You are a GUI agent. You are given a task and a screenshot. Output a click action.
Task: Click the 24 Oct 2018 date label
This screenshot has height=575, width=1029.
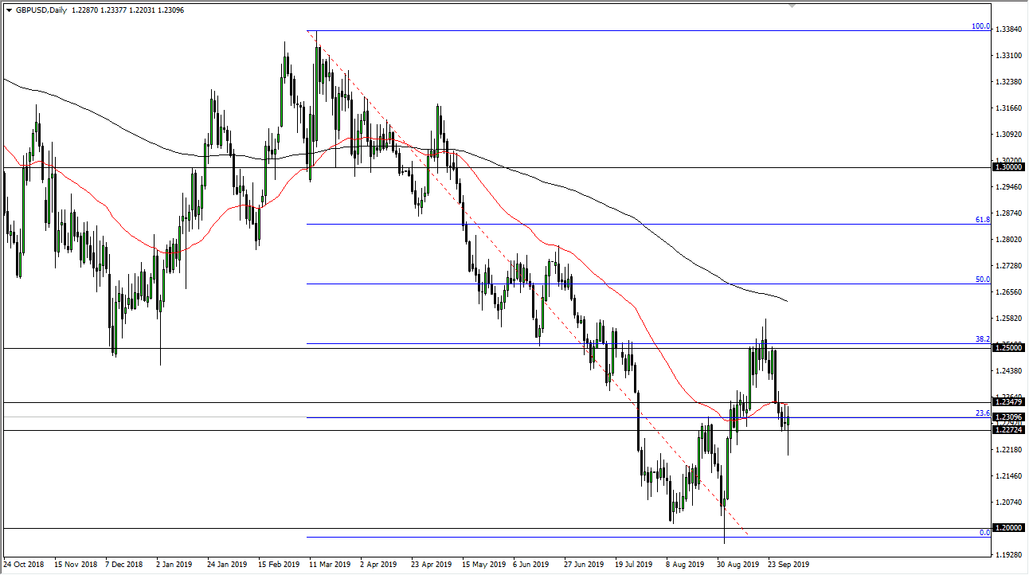pyautogui.click(x=25, y=564)
